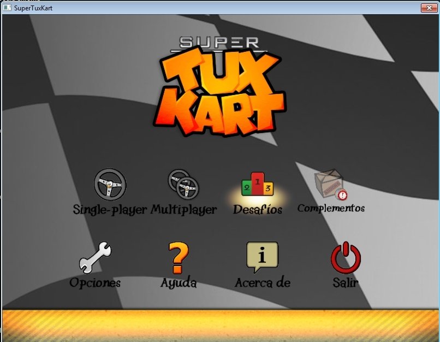Click the Multiplayer text label
Screen dimensions: 440x342
[184, 210]
